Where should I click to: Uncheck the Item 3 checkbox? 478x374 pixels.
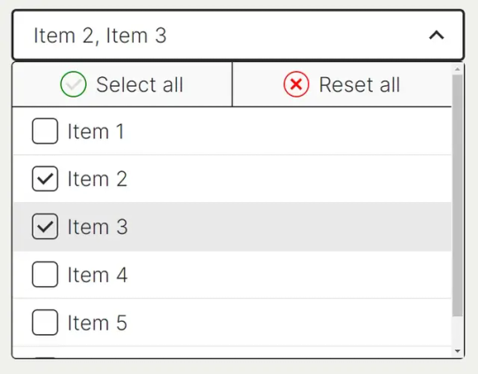[45, 226]
